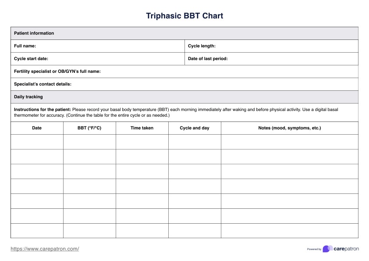Select the Cycle start date field
Image resolution: width=369 pixels, height=261 pixels.
click(114, 59)
